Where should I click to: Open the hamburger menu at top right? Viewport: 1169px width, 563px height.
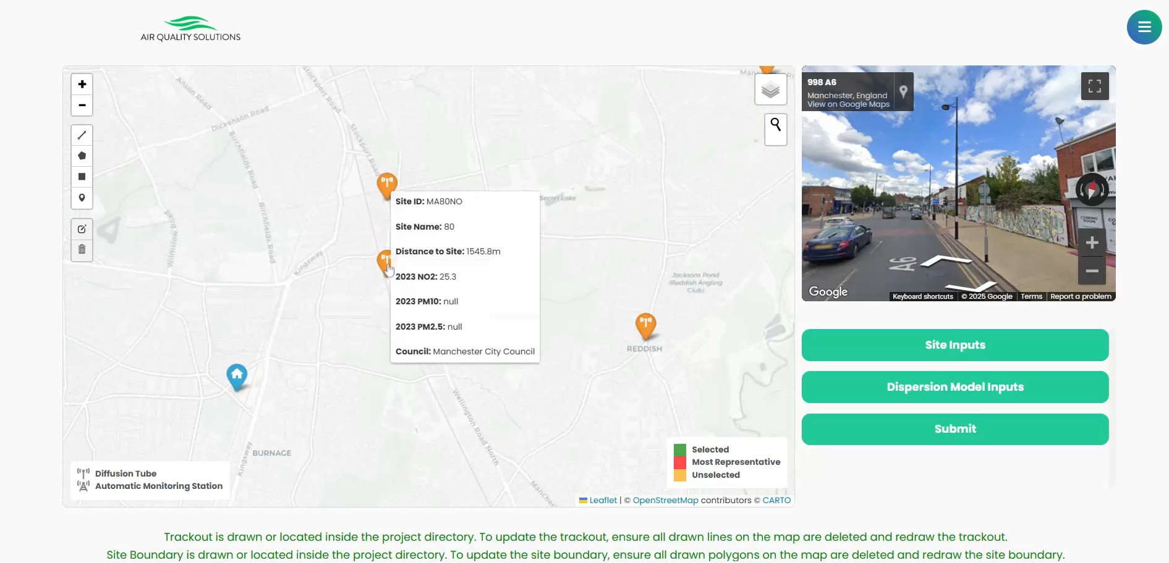(1144, 27)
